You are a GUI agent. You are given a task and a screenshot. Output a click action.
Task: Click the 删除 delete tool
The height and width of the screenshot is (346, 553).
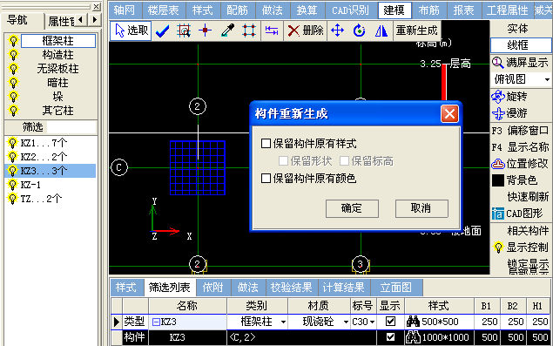[306, 31]
